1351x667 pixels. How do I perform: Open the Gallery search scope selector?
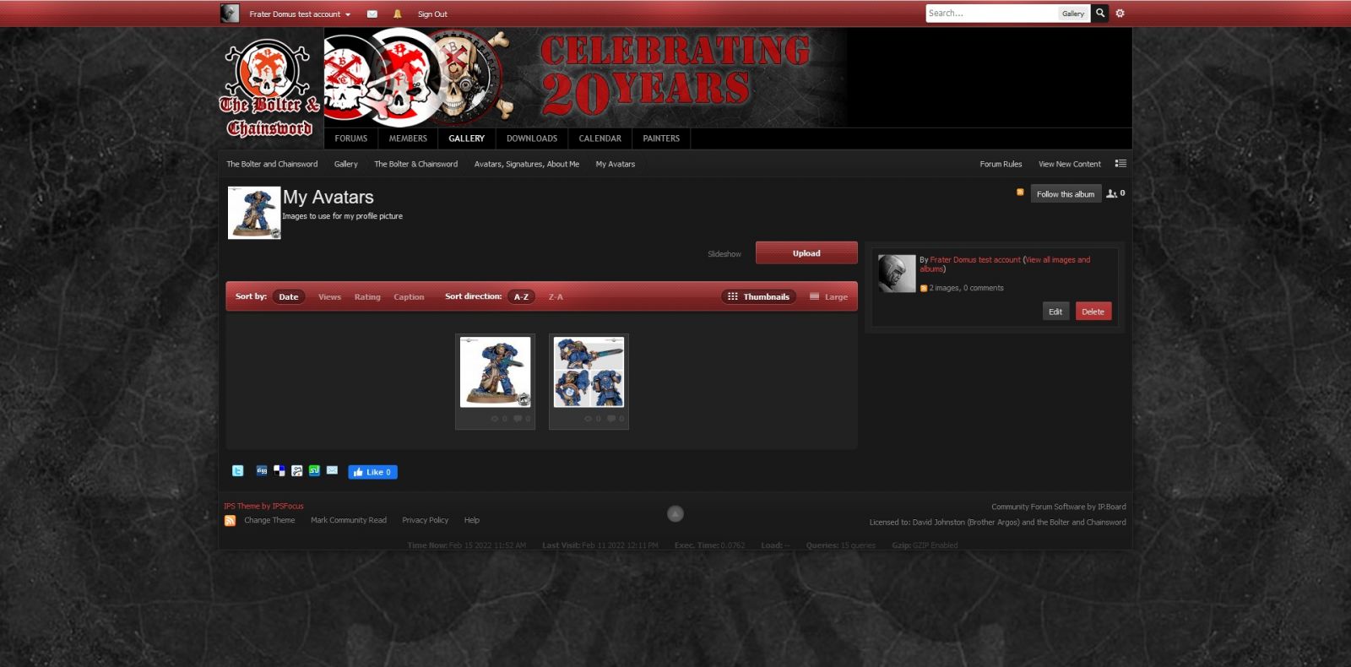[1073, 14]
